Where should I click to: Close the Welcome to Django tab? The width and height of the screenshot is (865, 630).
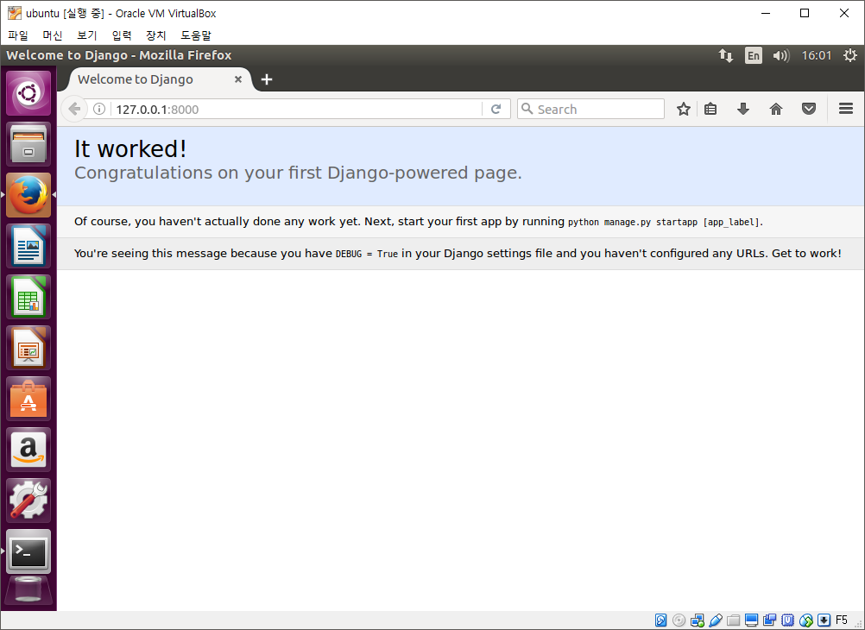pyautogui.click(x=238, y=79)
